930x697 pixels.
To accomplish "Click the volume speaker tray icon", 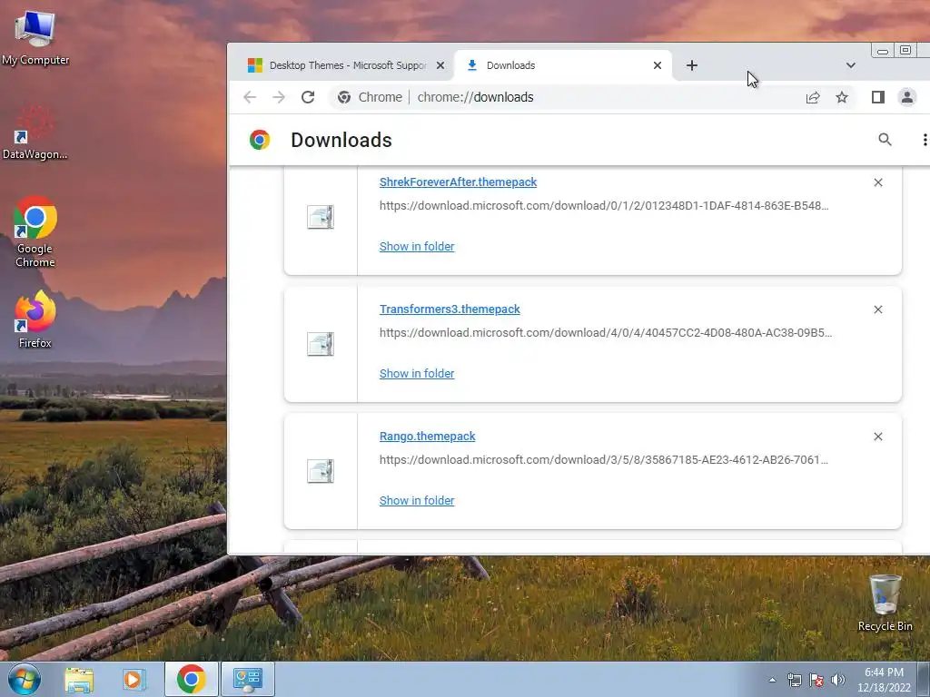I will coord(838,680).
